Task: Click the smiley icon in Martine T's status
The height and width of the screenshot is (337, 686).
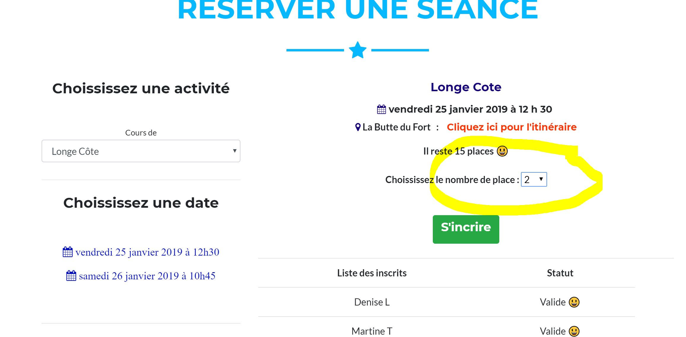Action: click(x=574, y=331)
